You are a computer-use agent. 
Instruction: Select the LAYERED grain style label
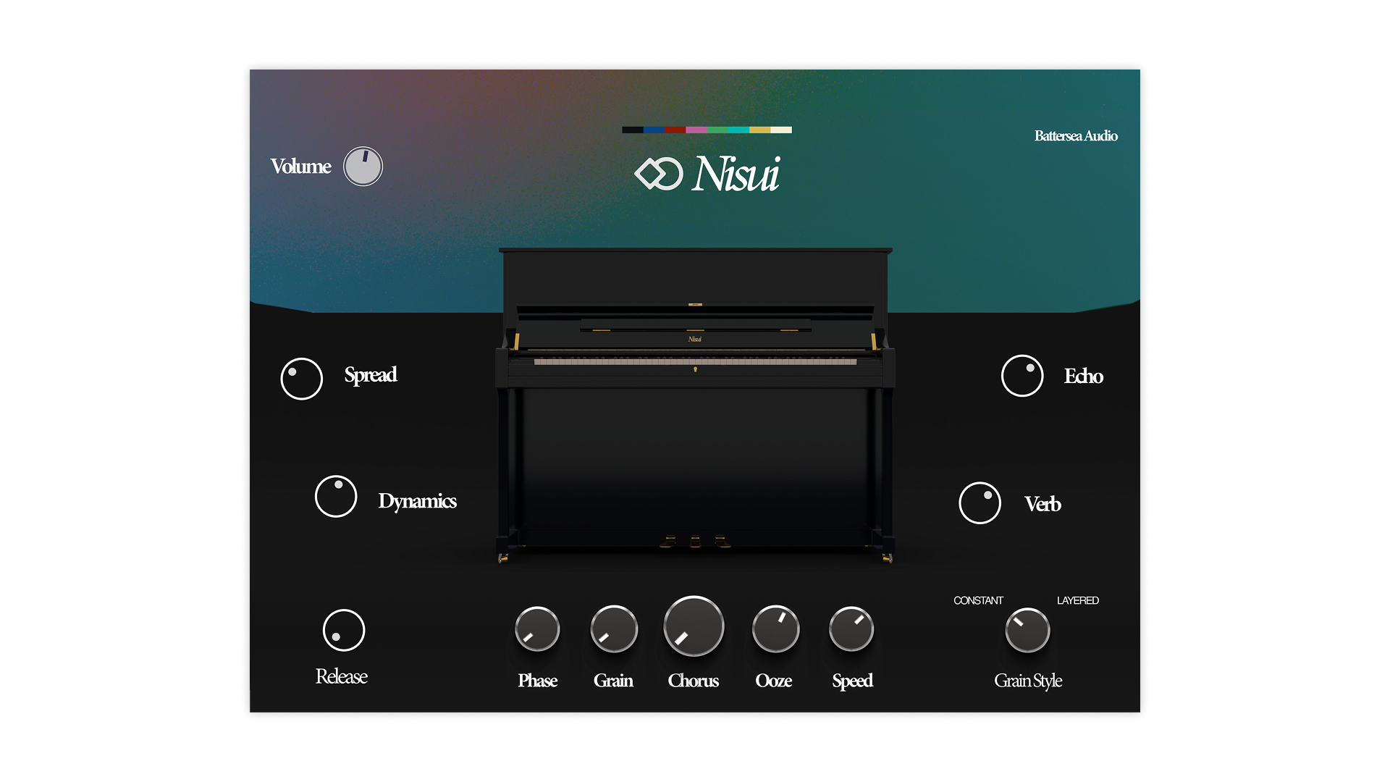(x=1077, y=600)
